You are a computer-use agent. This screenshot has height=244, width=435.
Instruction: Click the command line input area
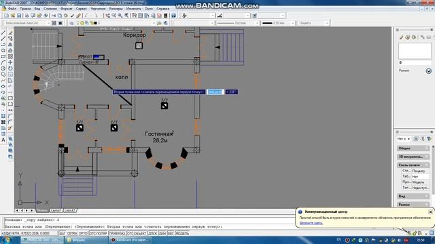(150, 226)
